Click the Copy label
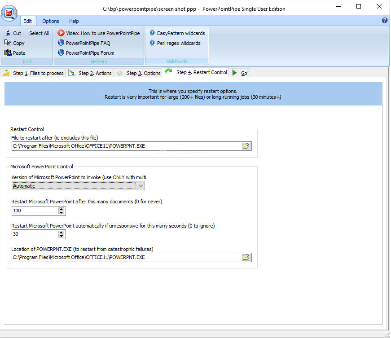The width and height of the screenshot is (391, 338). (x=19, y=43)
